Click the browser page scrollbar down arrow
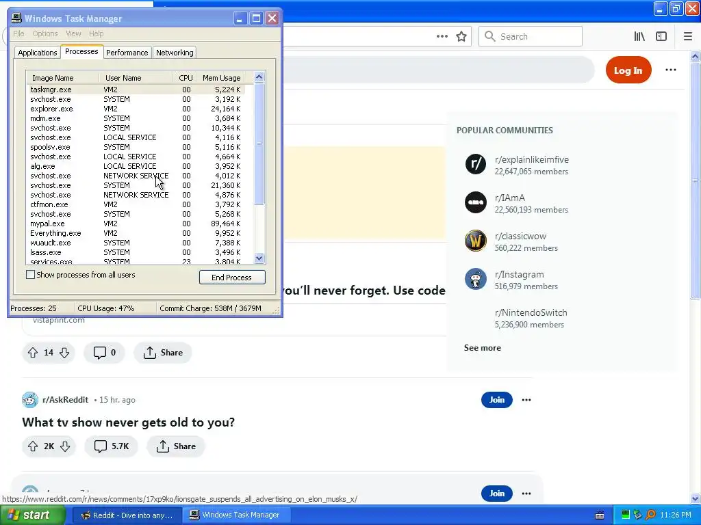The height and width of the screenshot is (525, 701). click(696, 498)
